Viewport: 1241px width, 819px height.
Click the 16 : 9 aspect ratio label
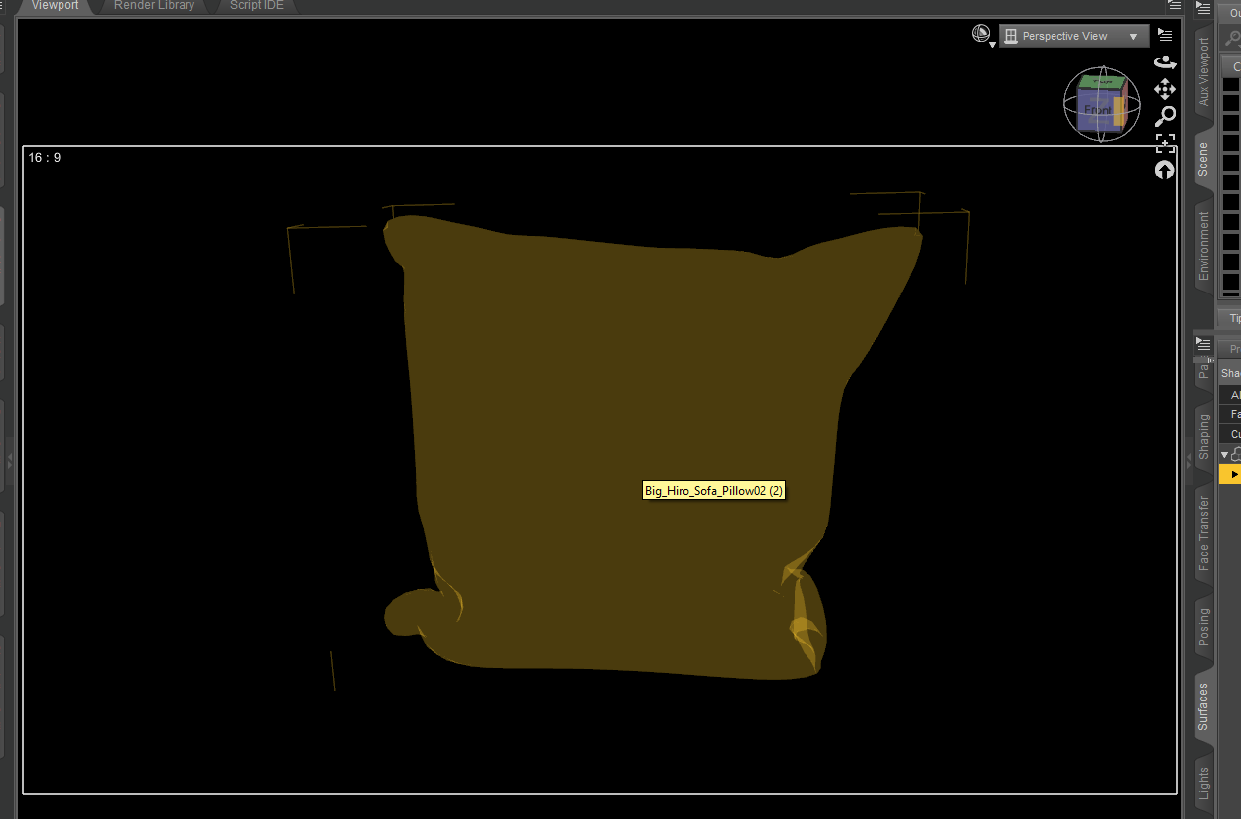click(44, 158)
